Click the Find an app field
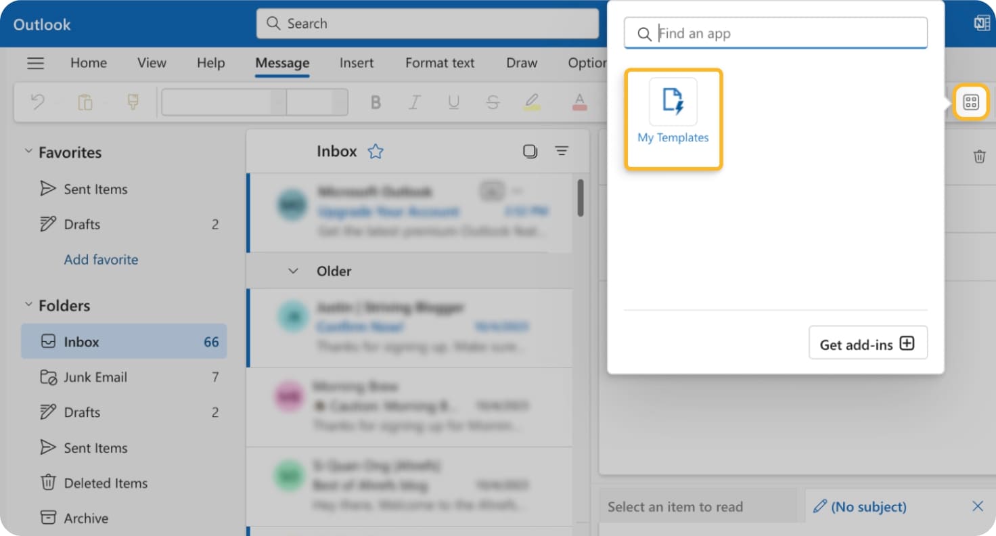This screenshot has width=996, height=536. pyautogui.click(x=775, y=33)
